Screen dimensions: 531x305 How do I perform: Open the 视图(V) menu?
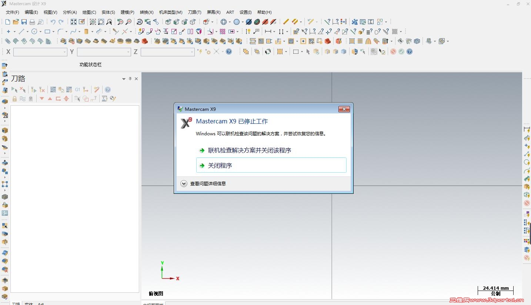50,12
